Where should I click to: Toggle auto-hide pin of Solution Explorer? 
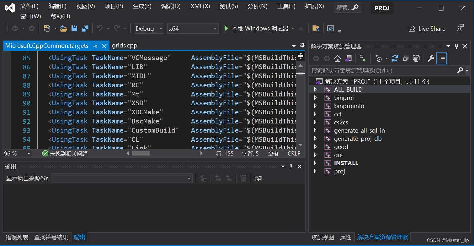click(x=456, y=46)
